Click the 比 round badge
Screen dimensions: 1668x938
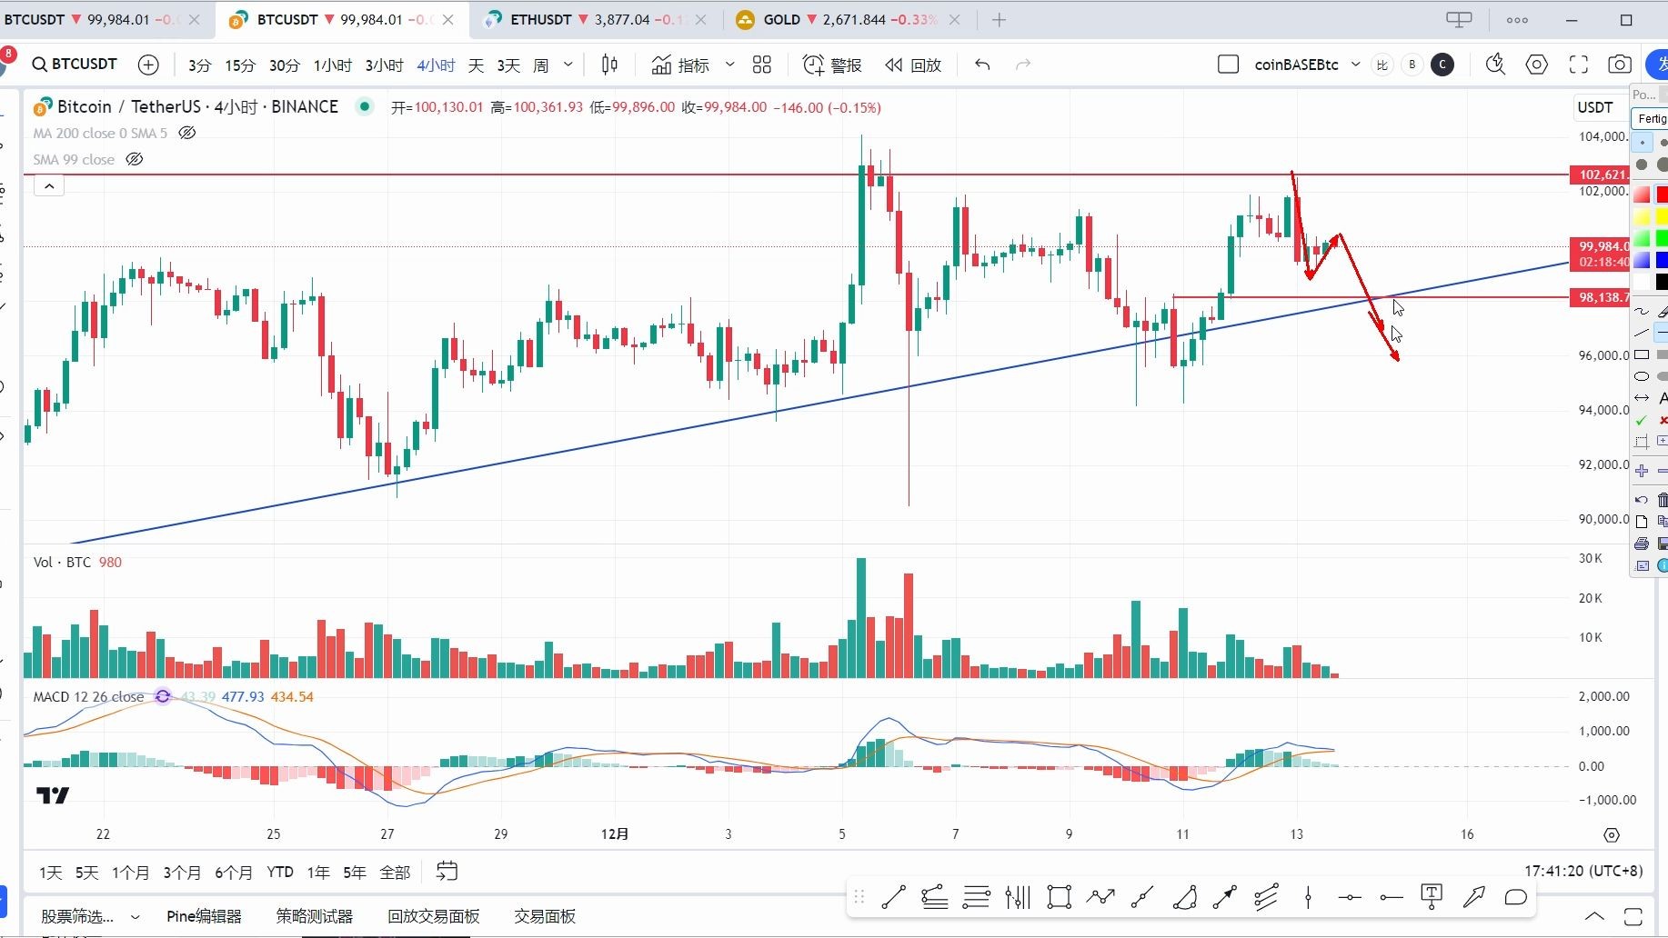(x=1382, y=65)
